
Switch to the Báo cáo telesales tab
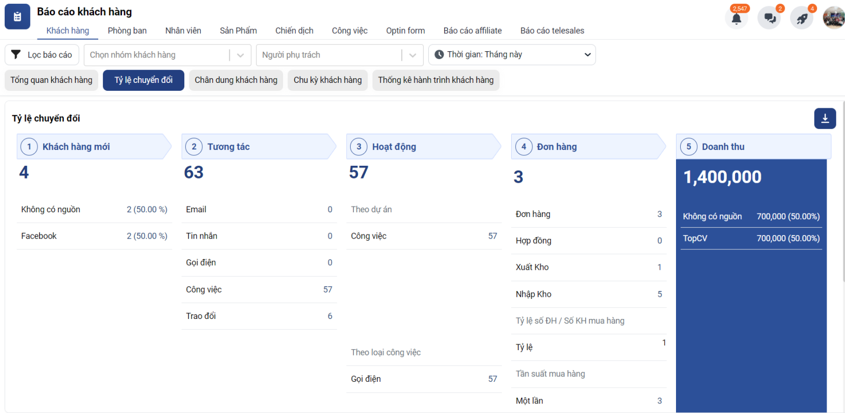(552, 31)
